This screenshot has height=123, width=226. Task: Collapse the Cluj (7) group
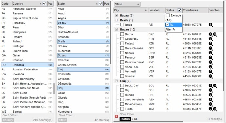(x=116, y=81)
